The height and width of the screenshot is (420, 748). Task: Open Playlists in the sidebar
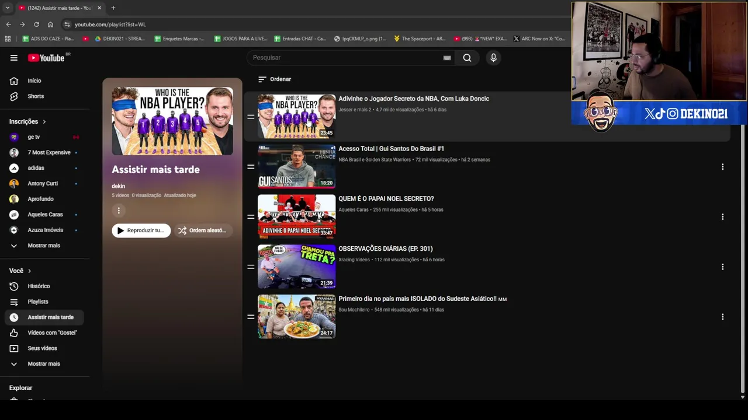pos(44,302)
